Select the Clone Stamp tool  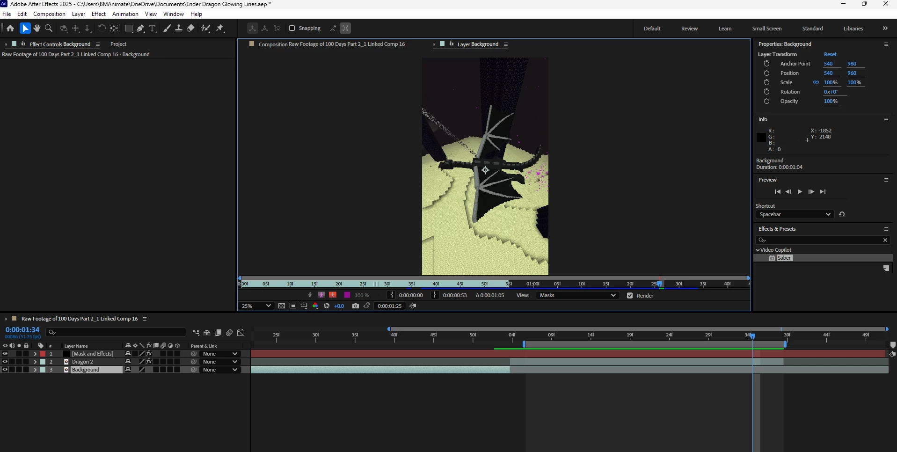pyautogui.click(x=178, y=29)
